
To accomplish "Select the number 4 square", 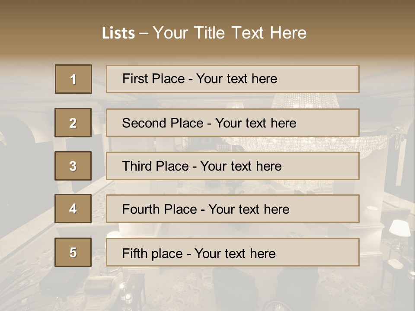I will 73,209.
